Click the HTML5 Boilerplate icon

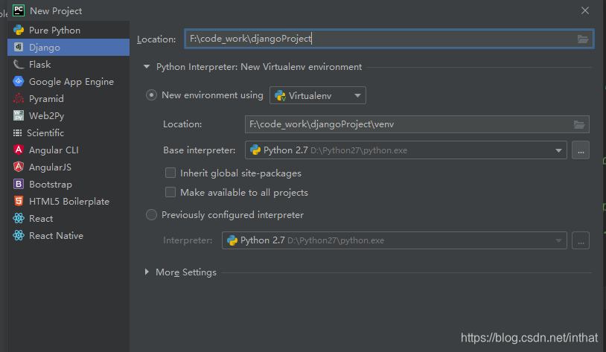[x=19, y=202]
